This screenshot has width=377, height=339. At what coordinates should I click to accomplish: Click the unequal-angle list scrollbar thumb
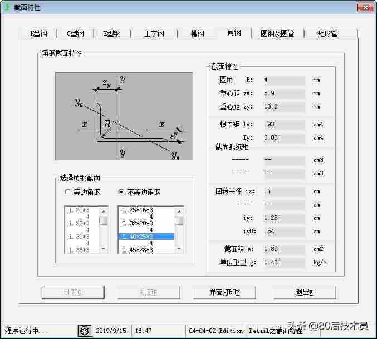click(x=179, y=220)
